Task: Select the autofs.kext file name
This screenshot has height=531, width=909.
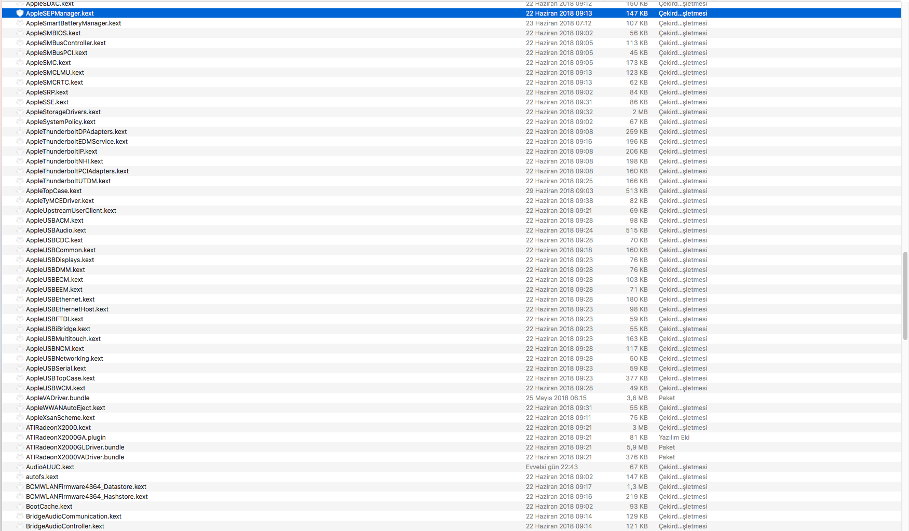Action: [42, 477]
